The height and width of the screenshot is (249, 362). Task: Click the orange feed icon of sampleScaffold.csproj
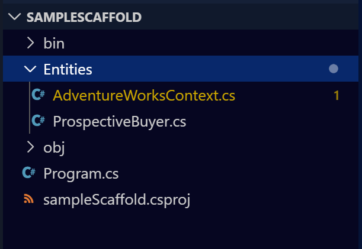[x=28, y=199]
